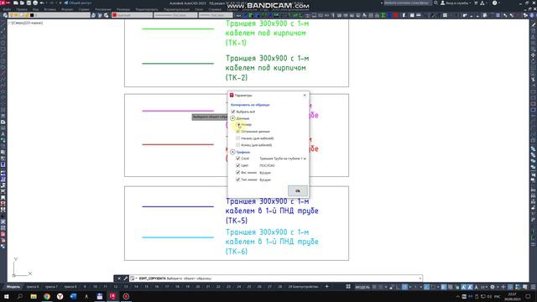Open Windows taskbar search
This screenshot has height=302, width=537.
20,296
